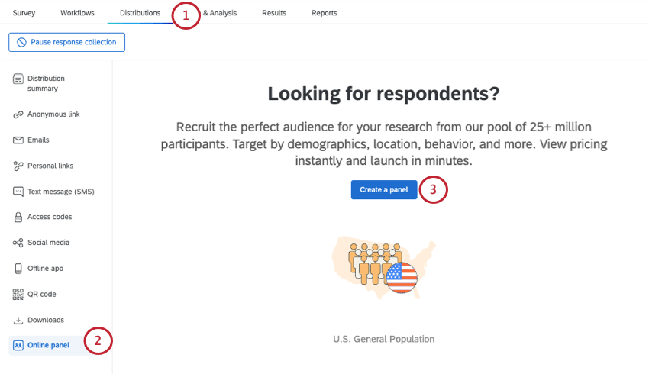Click the U.S. General Population illustration
Screen dimensions: 649x374
pyautogui.click(x=383, y=265)
